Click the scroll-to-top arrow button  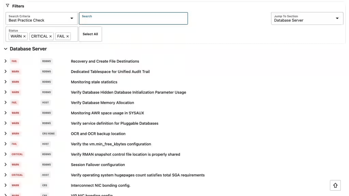coord(335,185)
